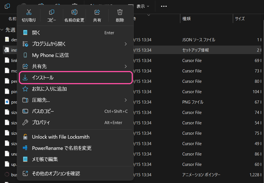Choose PowerRename で名前を変更
This screenshot has width=264, height=183.
75,148
